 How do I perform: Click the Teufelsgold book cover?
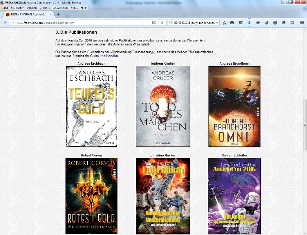92,107
